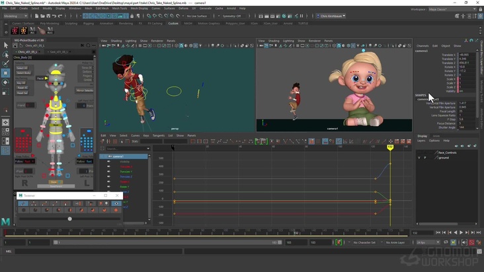484x272 pixels.
Task: Click the Maya logo icon at bottom left
Action: 5,221
